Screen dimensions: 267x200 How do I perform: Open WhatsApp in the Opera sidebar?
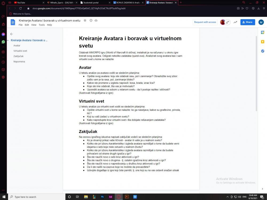click(x=3, y=42)
